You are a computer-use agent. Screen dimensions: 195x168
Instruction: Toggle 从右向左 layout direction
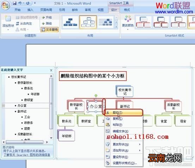click(x=24, y=24)
